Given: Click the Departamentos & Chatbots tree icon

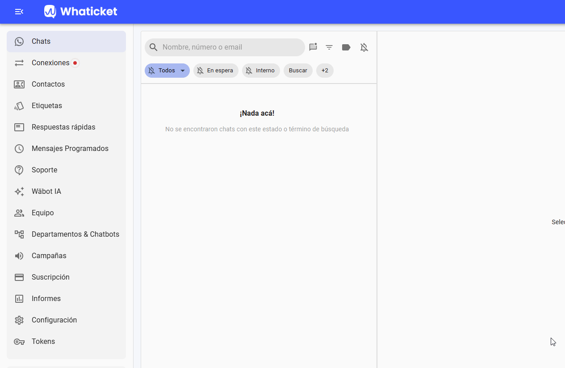Looking at the screenshot, I should [x=19, y=234].
